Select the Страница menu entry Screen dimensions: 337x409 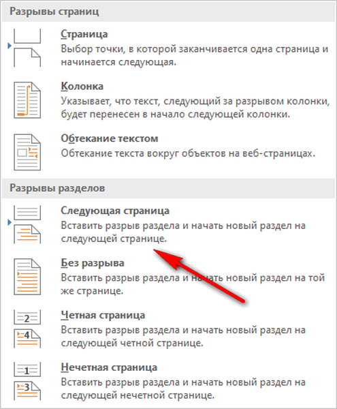[168, 48]
